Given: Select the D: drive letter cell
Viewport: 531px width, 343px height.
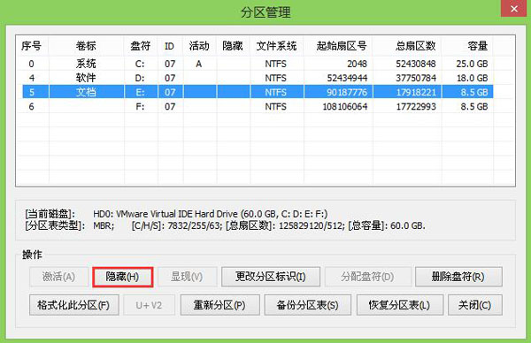Looking at the screenshot, I should (140, 78).
